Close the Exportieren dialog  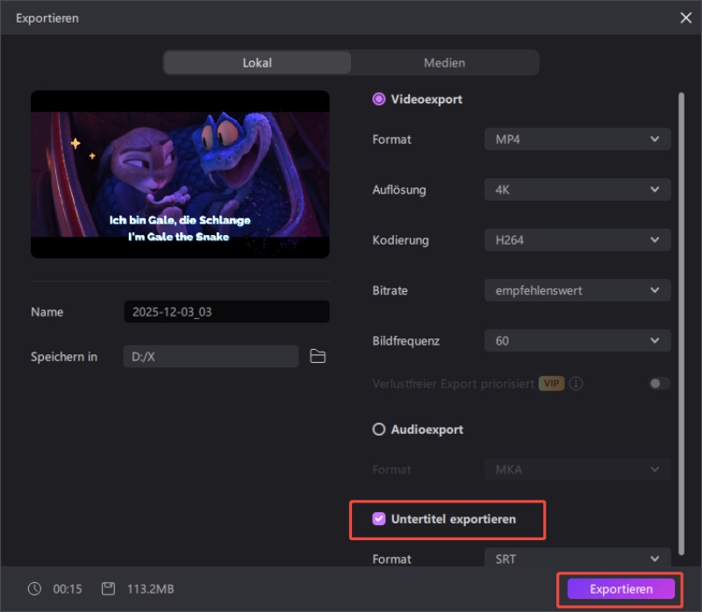[685, 18]
